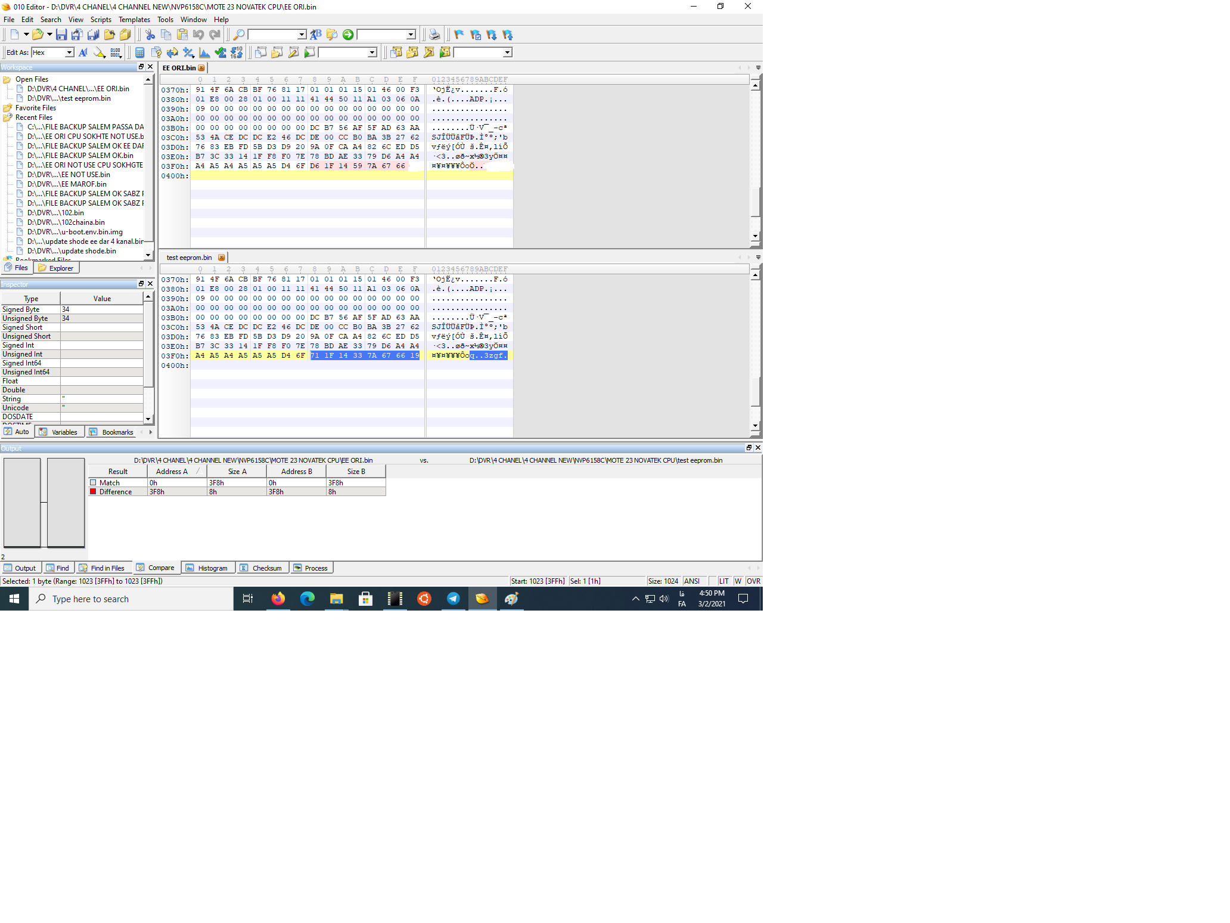Open the Goto address combo box dropdown
Screen dimensions: 1230x923
(411, 35)
